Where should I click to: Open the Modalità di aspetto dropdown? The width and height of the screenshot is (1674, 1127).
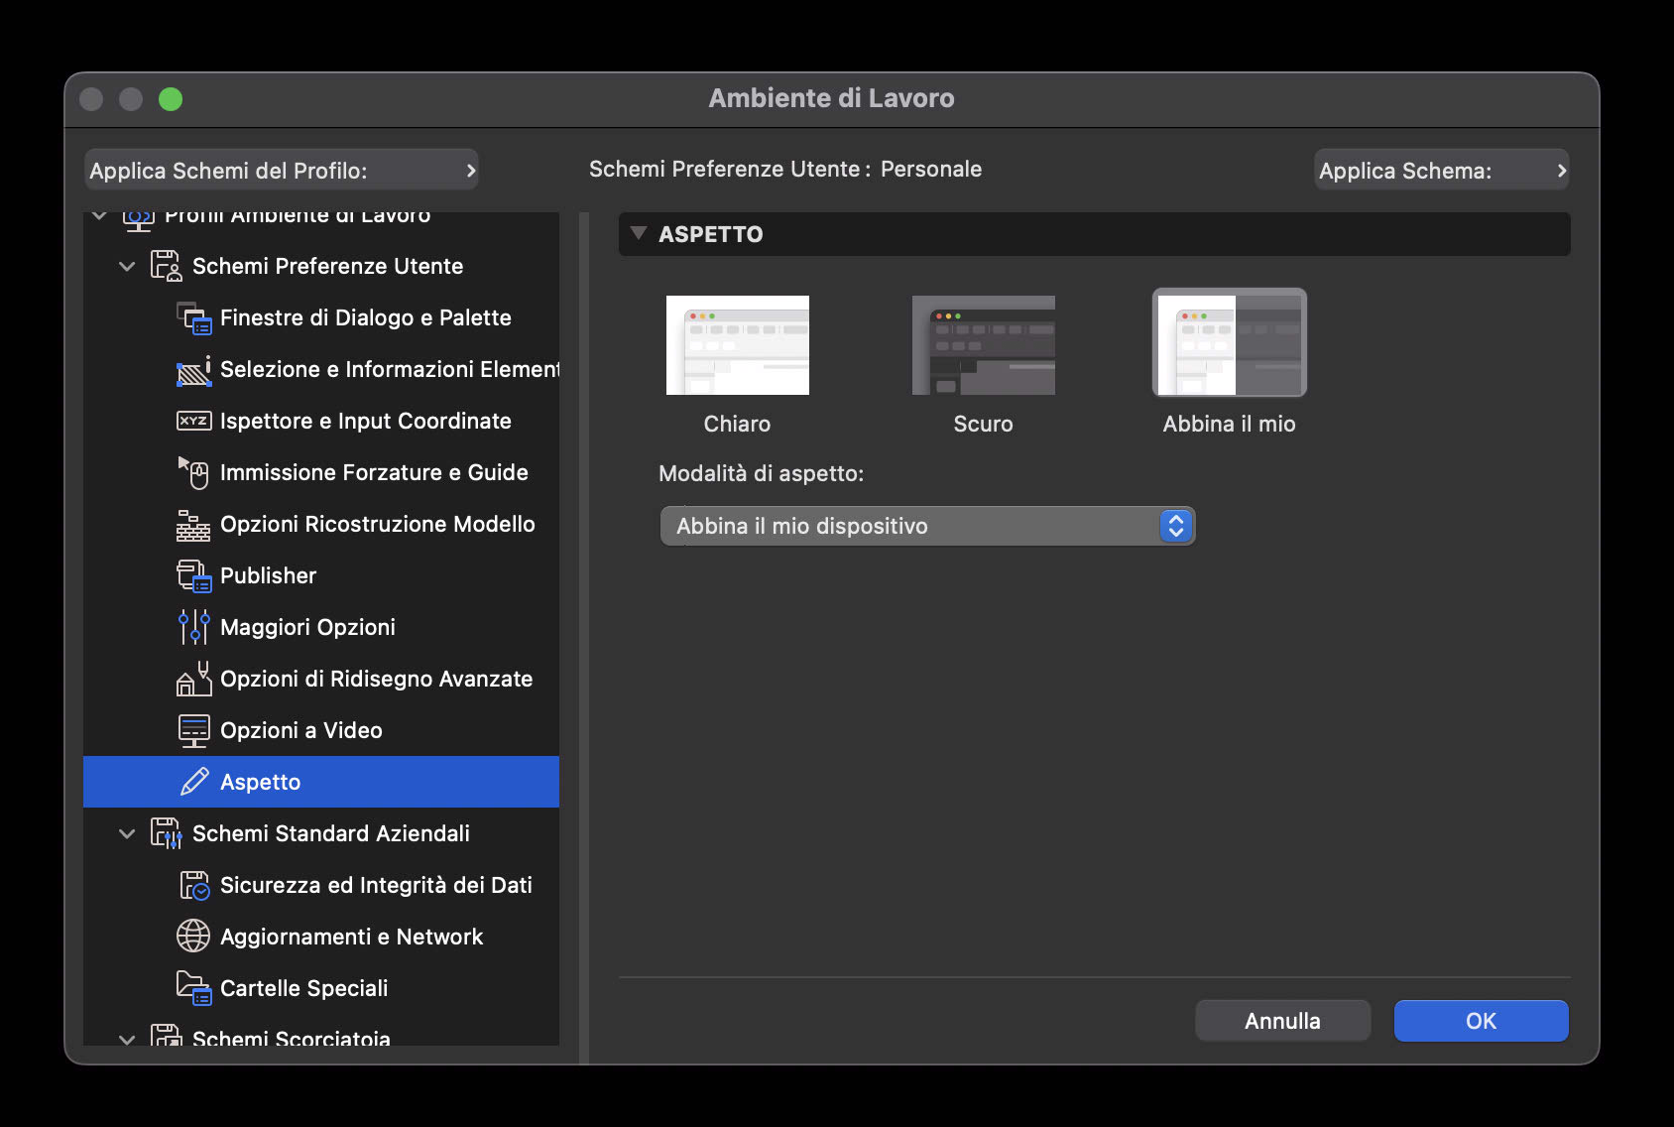pos(927,526)
